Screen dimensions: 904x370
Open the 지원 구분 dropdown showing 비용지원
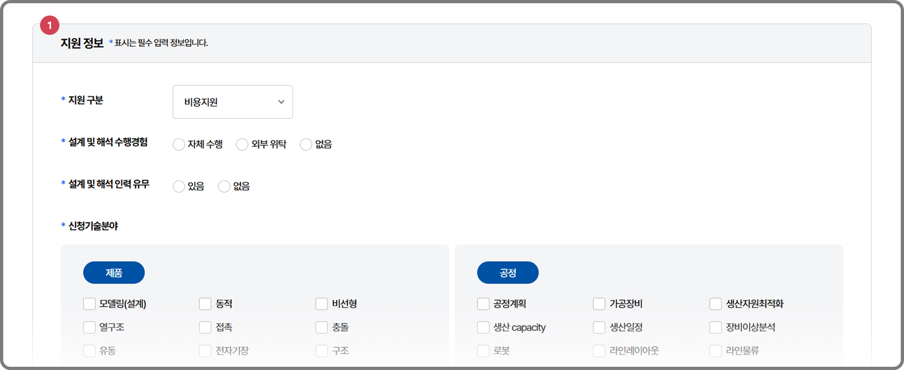(232, 102)
